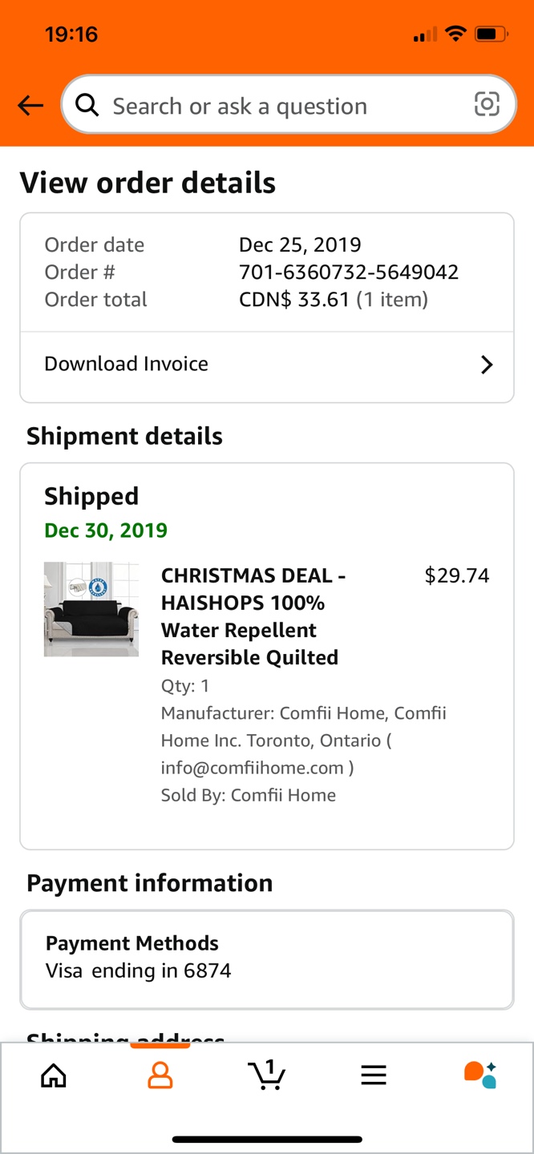The height and width of the screenshot is (1154, 534).
Task: Tap the order number text
Action: 349,272
